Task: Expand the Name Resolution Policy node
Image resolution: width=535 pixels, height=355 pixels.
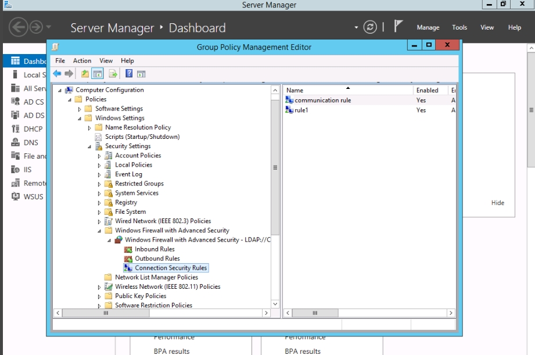Action: tap(89, 128)
